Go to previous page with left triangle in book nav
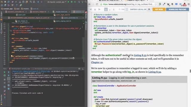The width and height of the screenshot is (191, 107). pos(90,9)
